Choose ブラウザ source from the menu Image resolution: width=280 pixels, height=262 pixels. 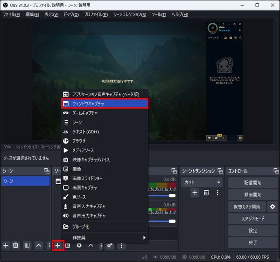[x=105, y=141]
